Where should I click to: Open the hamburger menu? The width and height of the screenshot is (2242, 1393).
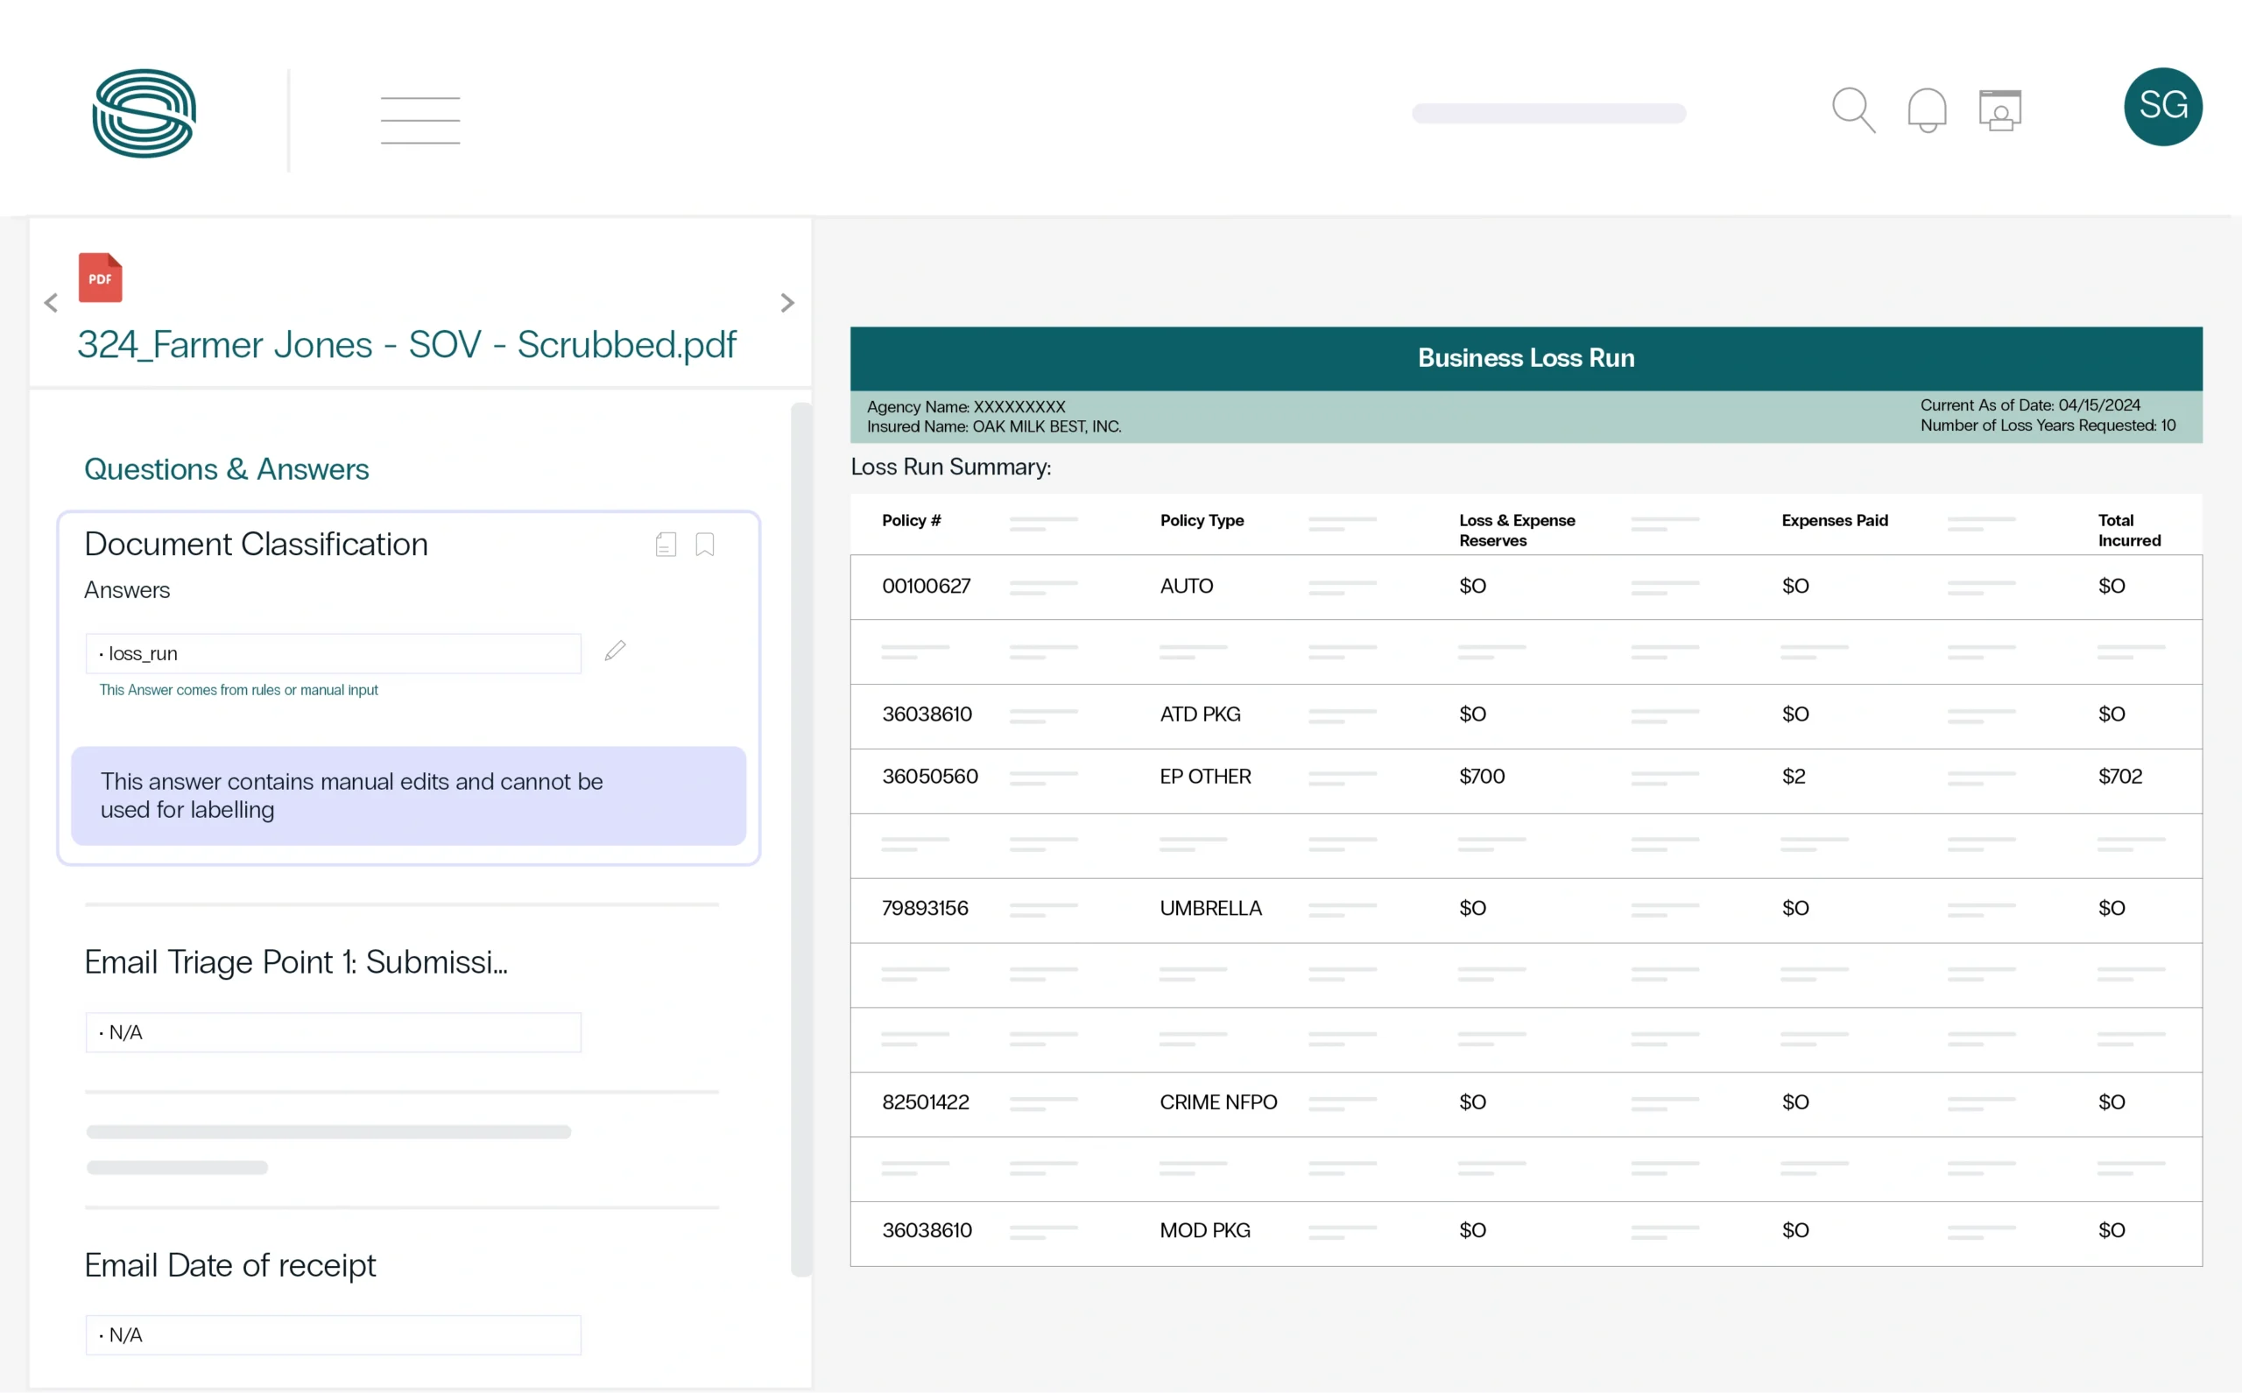420,120
